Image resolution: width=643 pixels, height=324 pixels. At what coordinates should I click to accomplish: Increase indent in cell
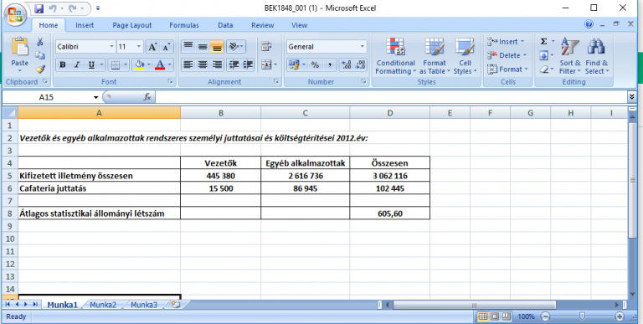click(x=248, y=64)
